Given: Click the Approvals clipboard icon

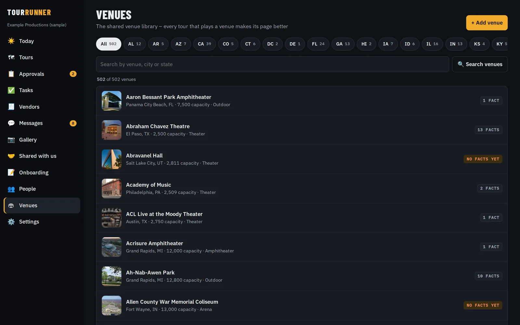Looking at the screenshot, I should coord(11,74).
